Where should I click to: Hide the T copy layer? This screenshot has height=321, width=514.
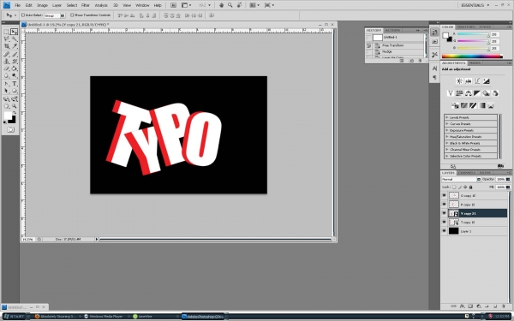[444, 222]
